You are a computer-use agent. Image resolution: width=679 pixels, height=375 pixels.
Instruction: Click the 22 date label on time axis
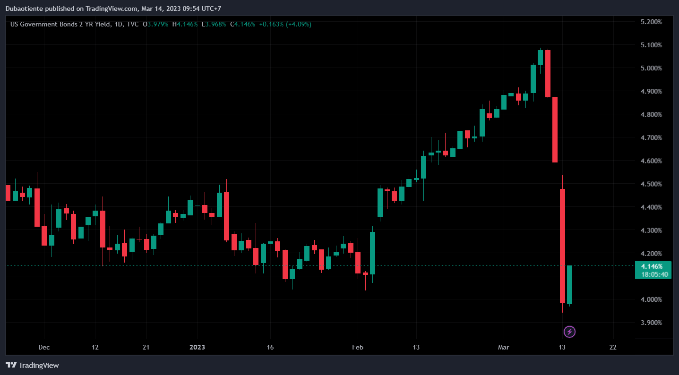(x=613, y=348)
